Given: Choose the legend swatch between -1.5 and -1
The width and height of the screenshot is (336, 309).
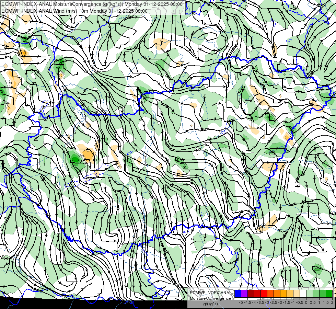Looking at the screenshot, I should (290, 294).
